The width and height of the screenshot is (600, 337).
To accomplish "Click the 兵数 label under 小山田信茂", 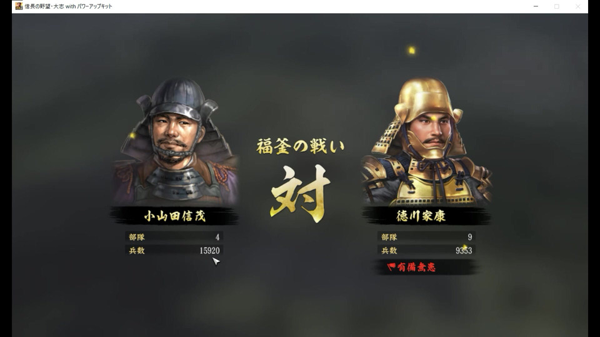I will point(137,251).
